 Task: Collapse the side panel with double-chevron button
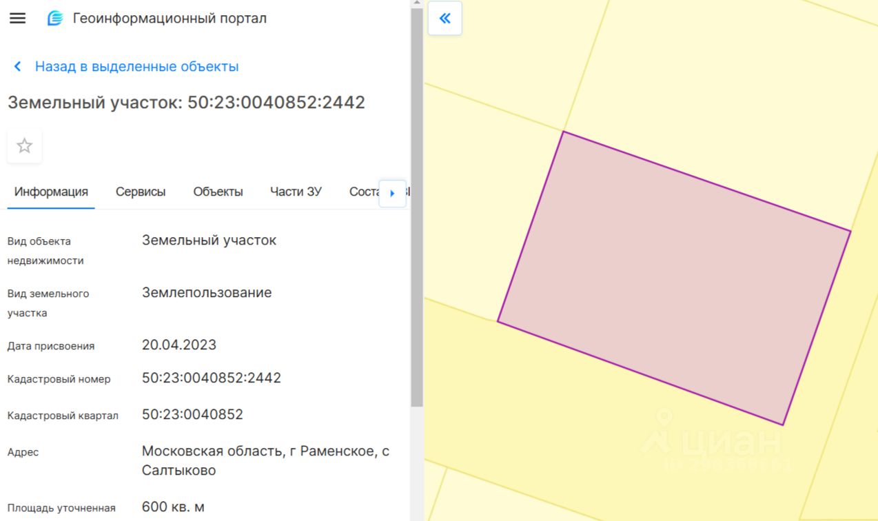coord(445,19)
